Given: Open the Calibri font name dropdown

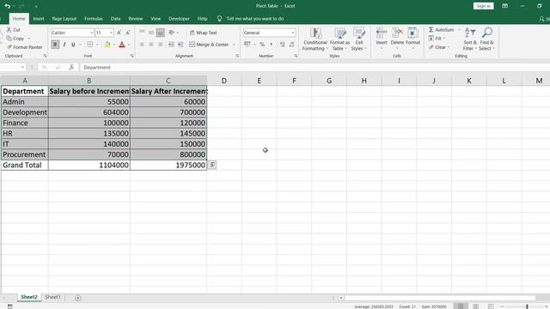Looking at the screenshot, I should click(x=92, y=33).
